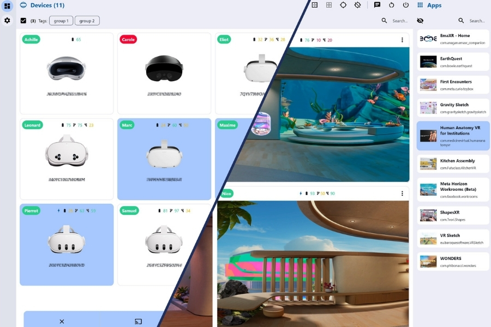This screenshot has height=327, width=491.
Task: Click the crossed-out crosshair toolbar icon
Action: pos(357,5)
